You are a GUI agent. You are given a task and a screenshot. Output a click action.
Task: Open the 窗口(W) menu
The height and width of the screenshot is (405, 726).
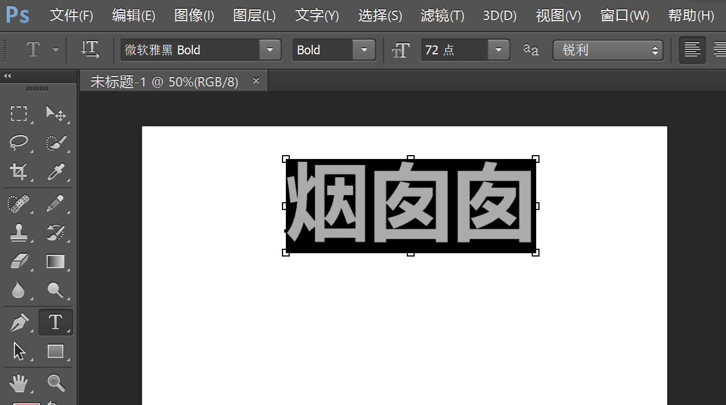(x=625, y=16)
